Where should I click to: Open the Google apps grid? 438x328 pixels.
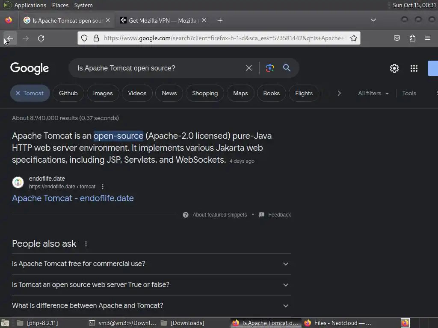click(414, 68)
